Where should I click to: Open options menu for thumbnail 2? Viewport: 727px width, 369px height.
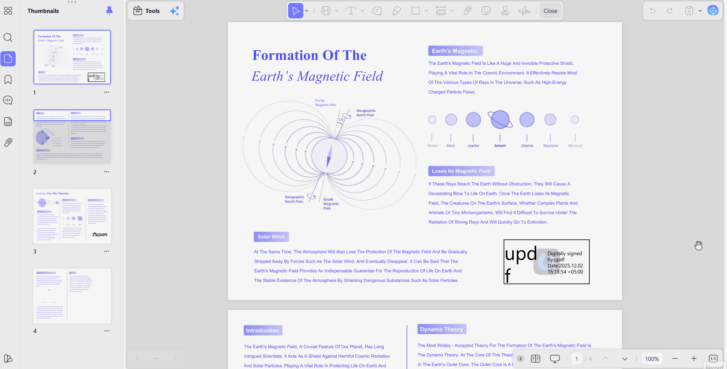pyautogui.click(x=107, y=172)
